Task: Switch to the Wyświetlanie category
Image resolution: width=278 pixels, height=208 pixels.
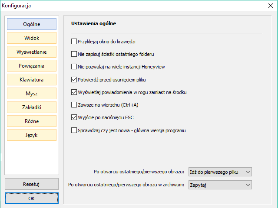Action: [32, 52]
